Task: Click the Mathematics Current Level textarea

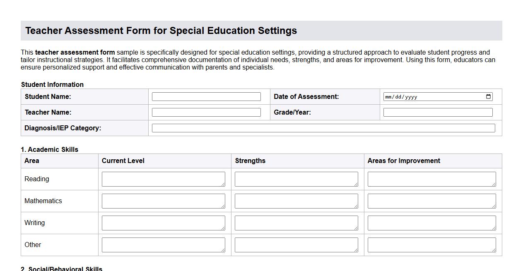Action: pyautogui.click(x=163, y=201)
